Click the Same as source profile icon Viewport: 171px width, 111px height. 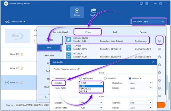69,40
